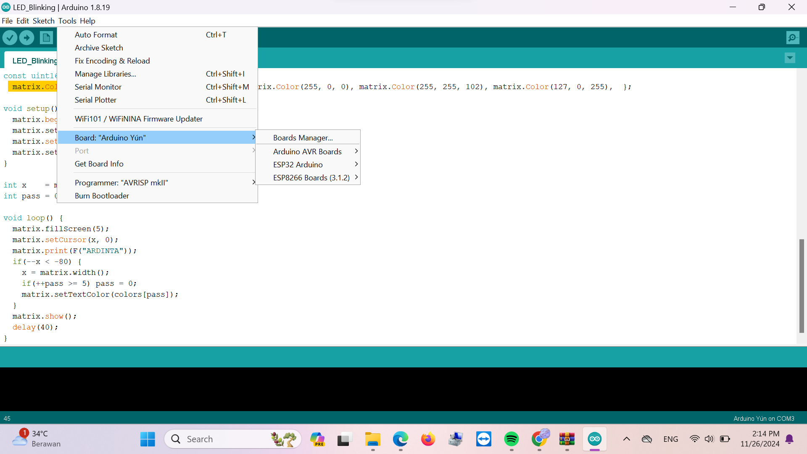Click the Verify/Compile icon
This screenshot has width=807, height=454.
point(10,37)
